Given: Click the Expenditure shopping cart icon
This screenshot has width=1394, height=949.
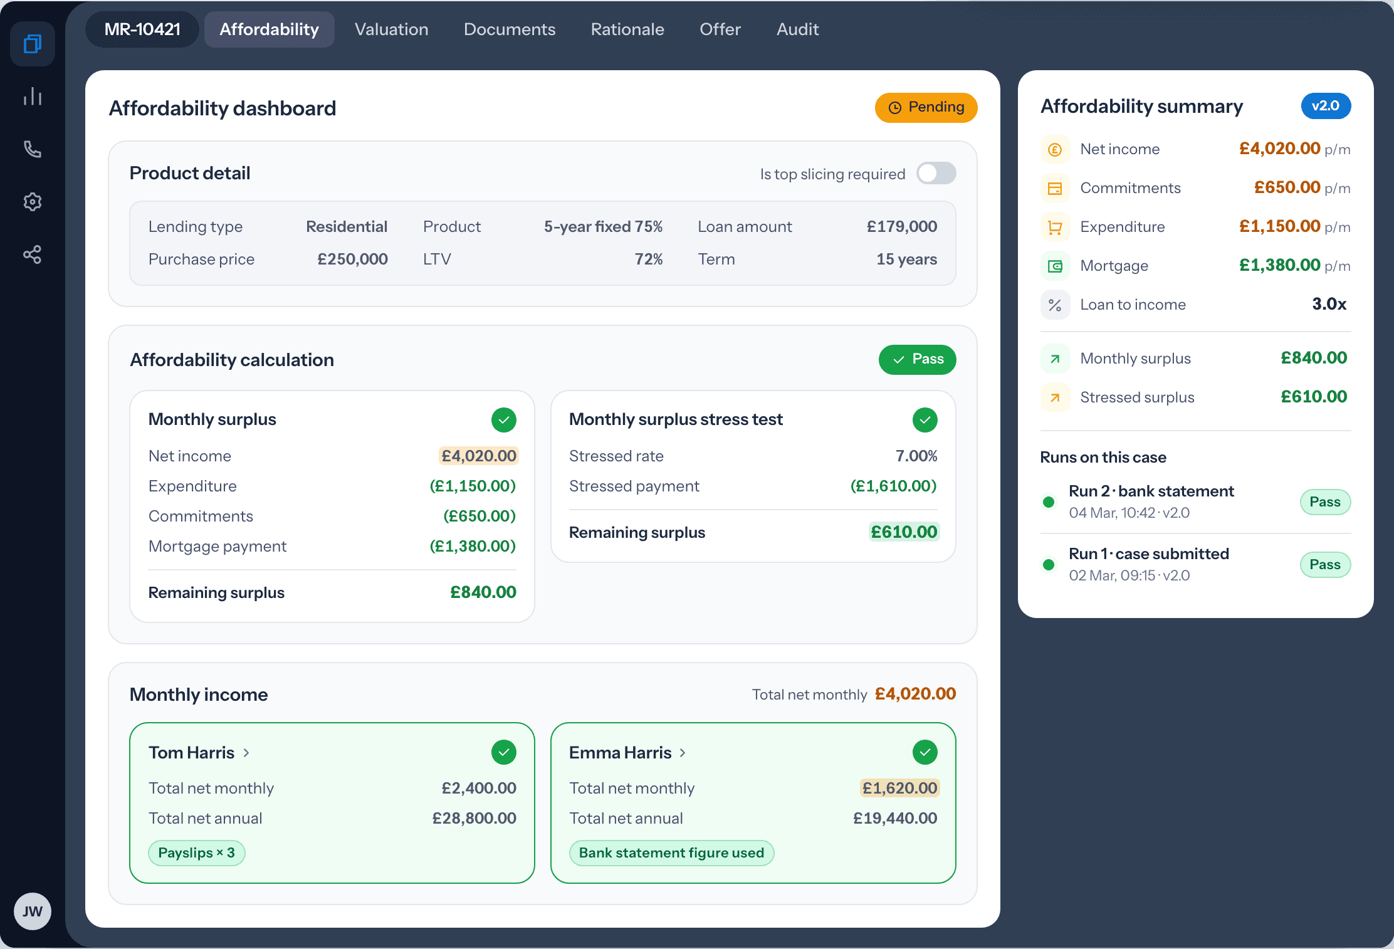Looking at the screenshot, I should click(x=1055, y=227).
